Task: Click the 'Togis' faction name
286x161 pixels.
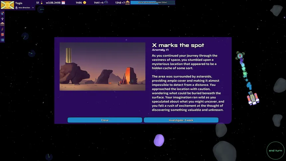Action: [x=19, y=3]
